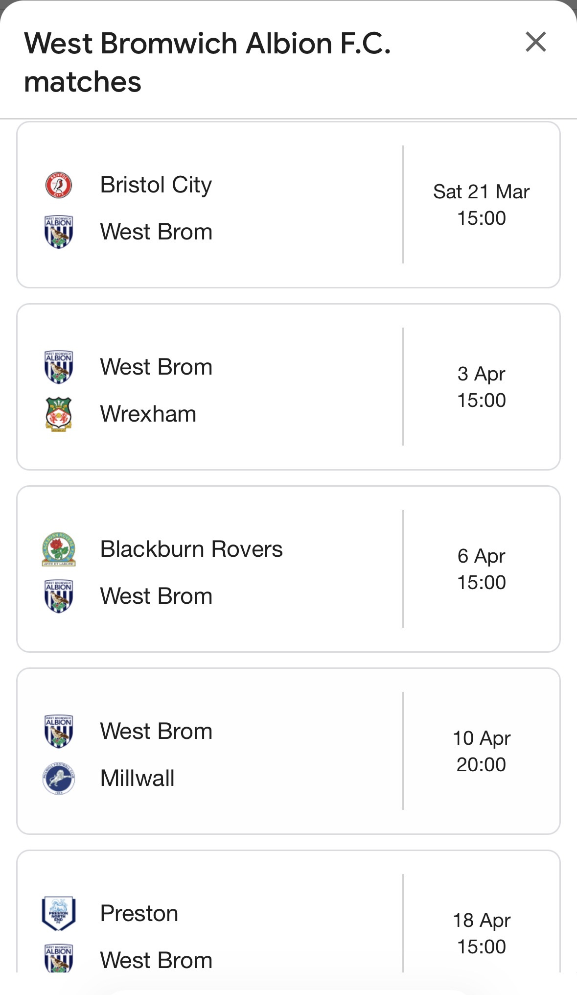The height and width of the screenshot is (995, 577).
Task: Click West Brom crest in Bristol City fixture
Action: pyautogui.click(x=59, y=232)
